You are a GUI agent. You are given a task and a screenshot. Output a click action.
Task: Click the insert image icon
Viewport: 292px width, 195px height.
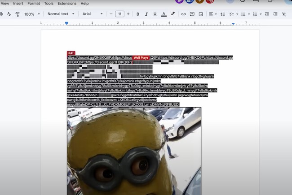200,14
